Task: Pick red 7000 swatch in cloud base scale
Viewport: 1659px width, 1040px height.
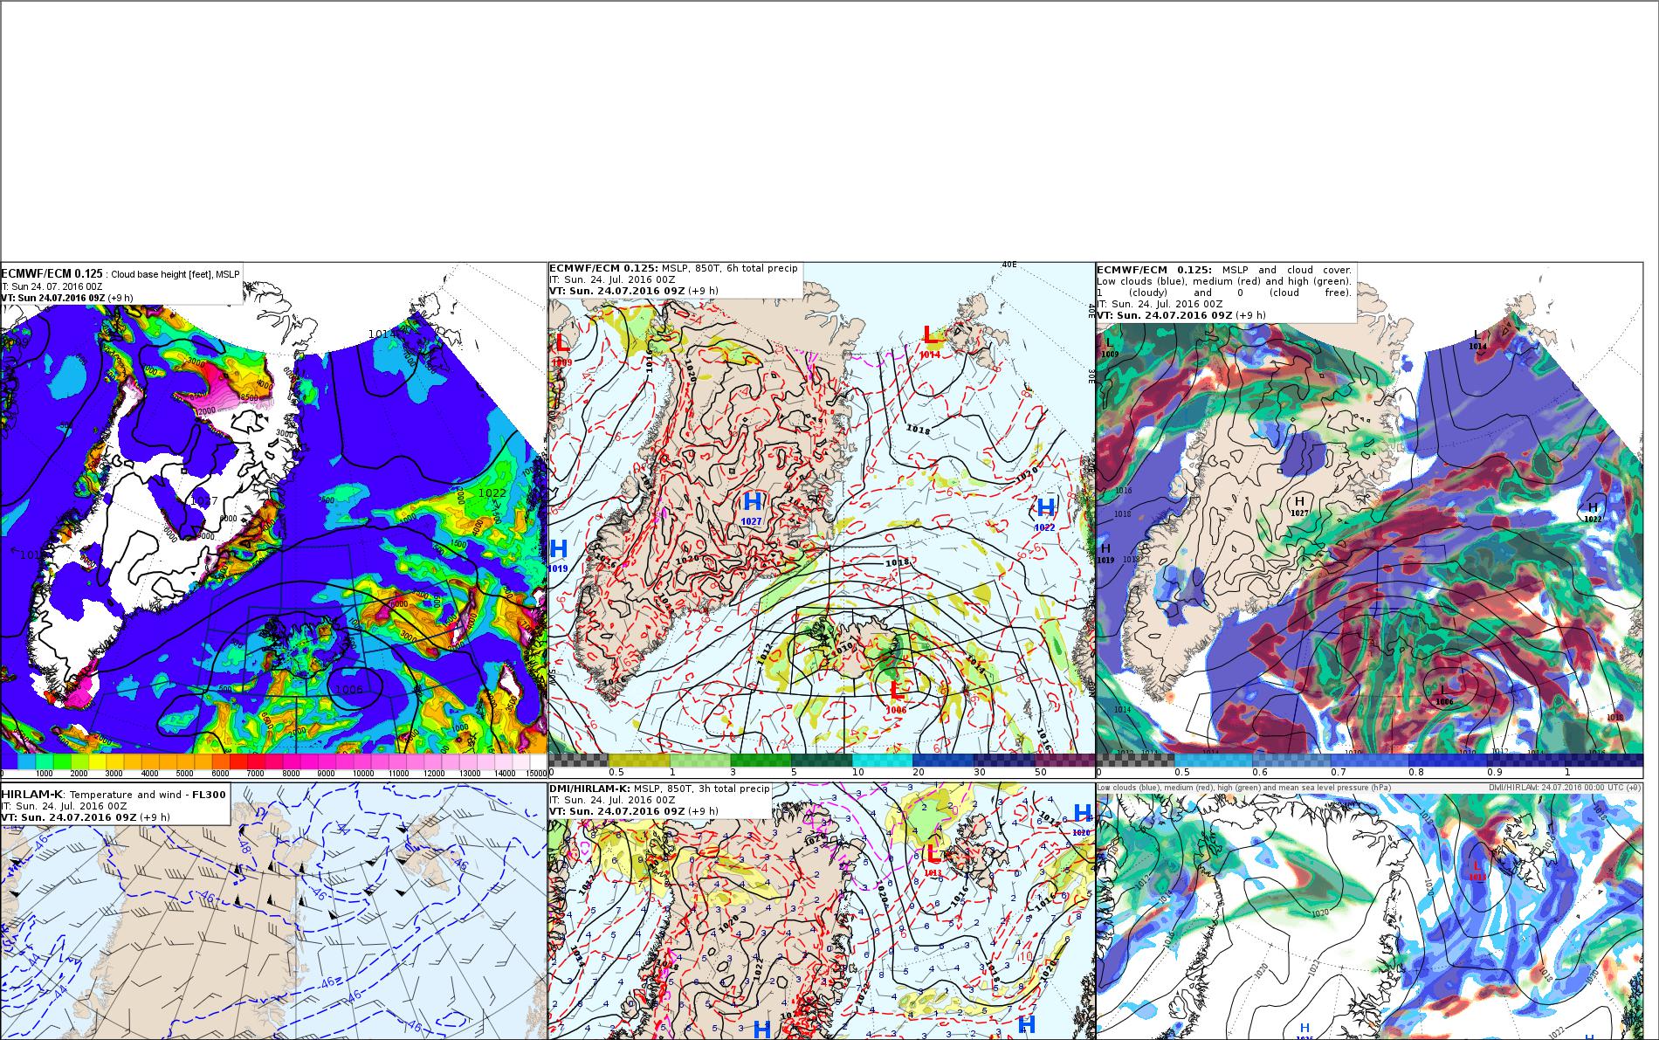Action: (257, 761)
